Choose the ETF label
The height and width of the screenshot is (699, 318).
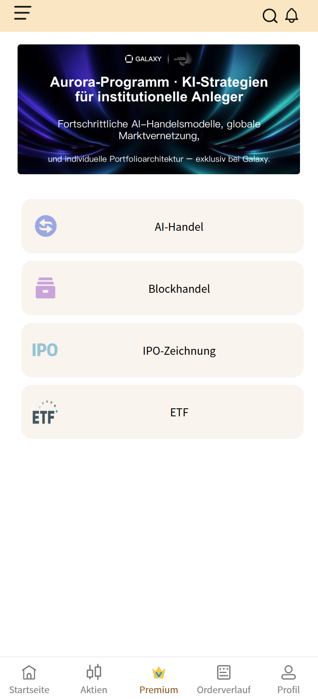pyautogui.click(x=179, y=413)
